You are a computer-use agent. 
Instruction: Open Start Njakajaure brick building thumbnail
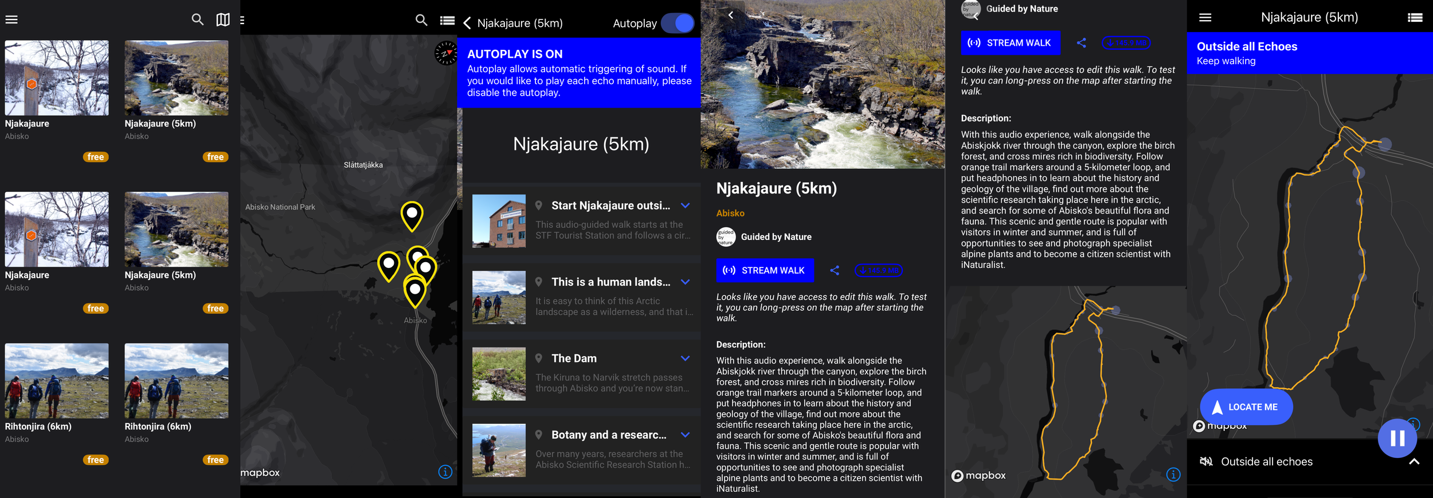(499, 221)
